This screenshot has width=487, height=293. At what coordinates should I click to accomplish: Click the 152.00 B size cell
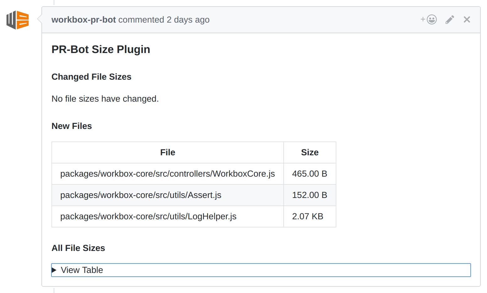click(309, 195)
